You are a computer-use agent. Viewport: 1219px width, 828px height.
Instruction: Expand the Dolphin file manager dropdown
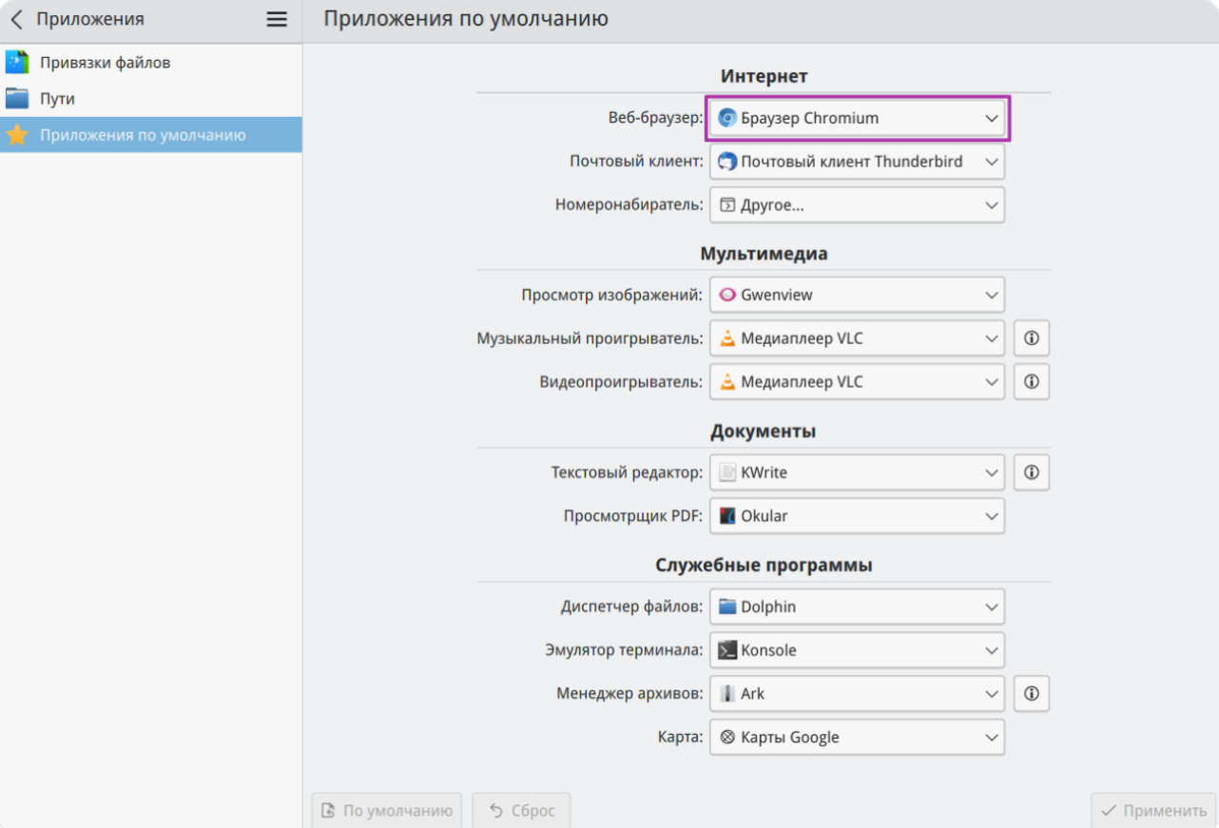pos(857,607)
